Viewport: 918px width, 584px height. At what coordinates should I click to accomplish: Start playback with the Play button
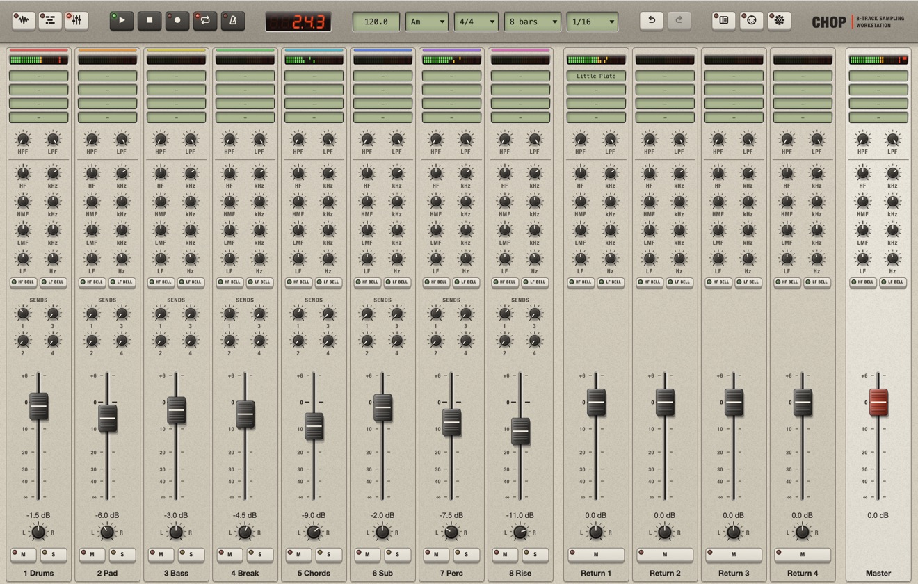(x=122, y=21)
